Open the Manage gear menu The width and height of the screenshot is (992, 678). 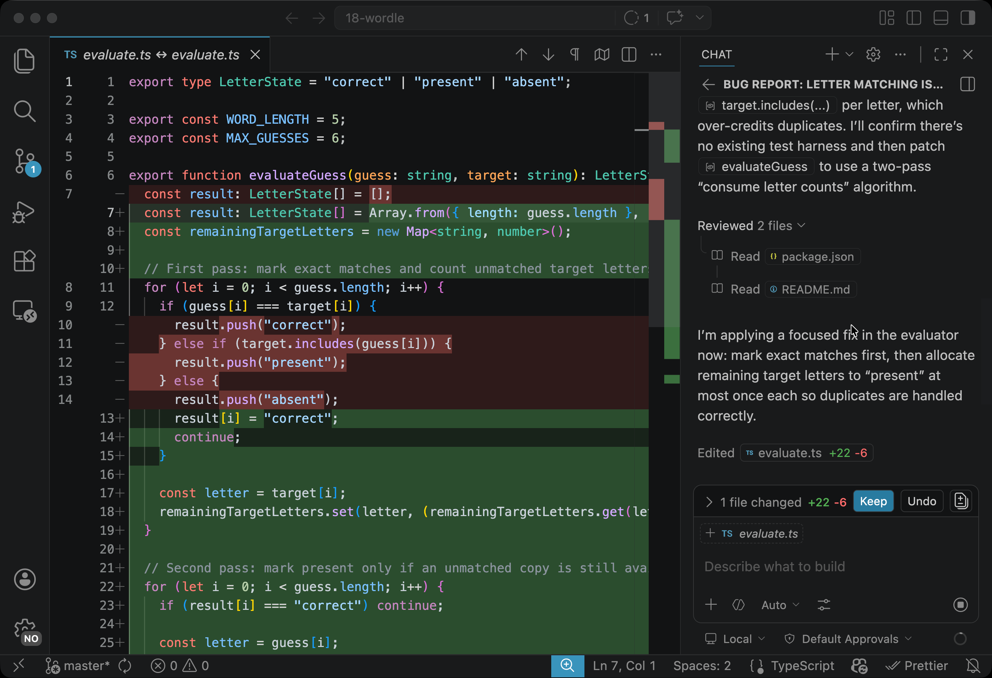26,630
